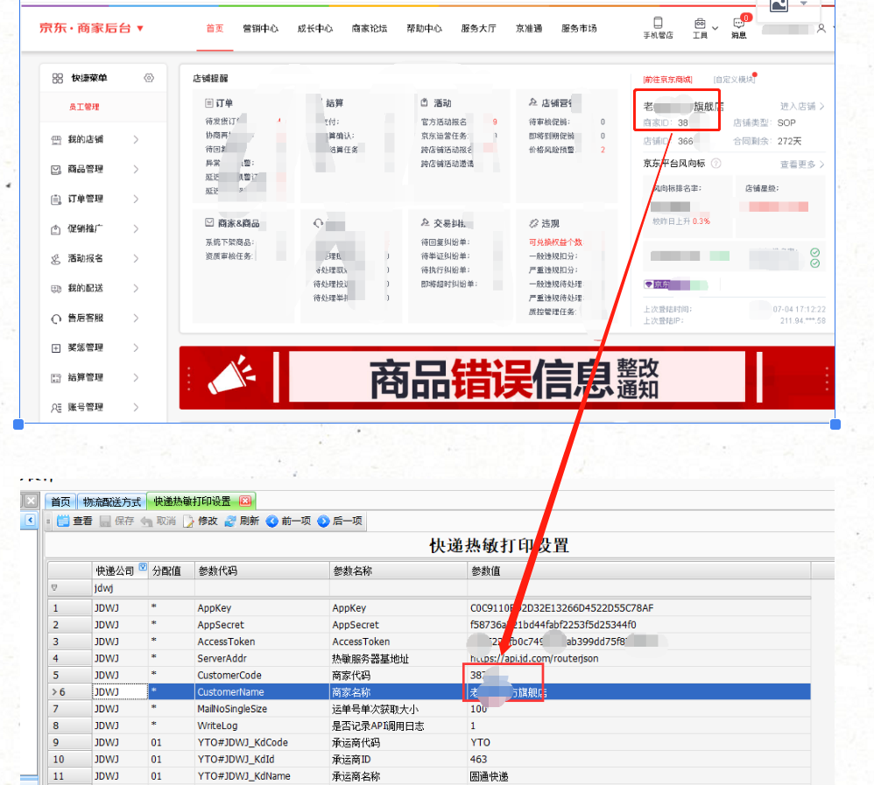Click the 我的店铺 sidebar icon
874x785 pixels.
(56, 140)
